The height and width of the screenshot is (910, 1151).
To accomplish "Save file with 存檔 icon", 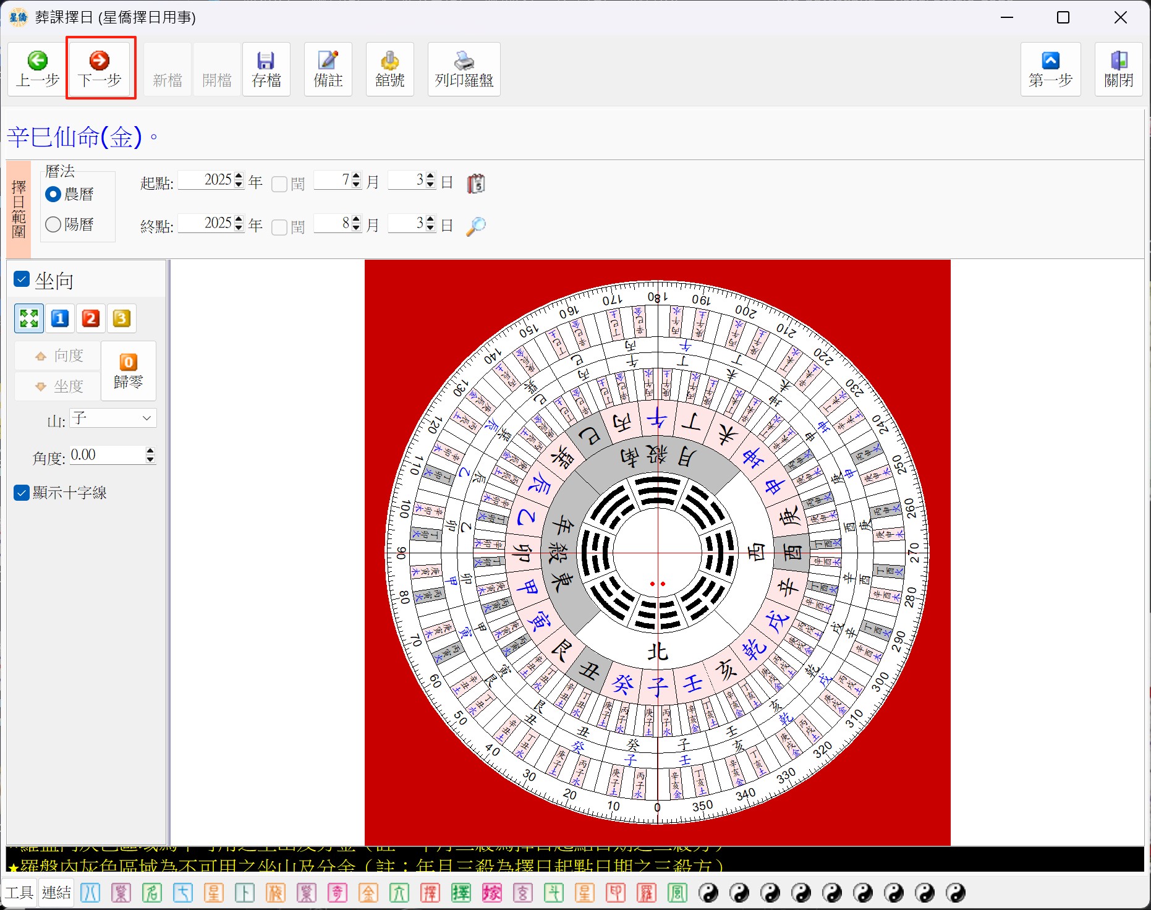I will pyautogui.click(x=266, y=69).
